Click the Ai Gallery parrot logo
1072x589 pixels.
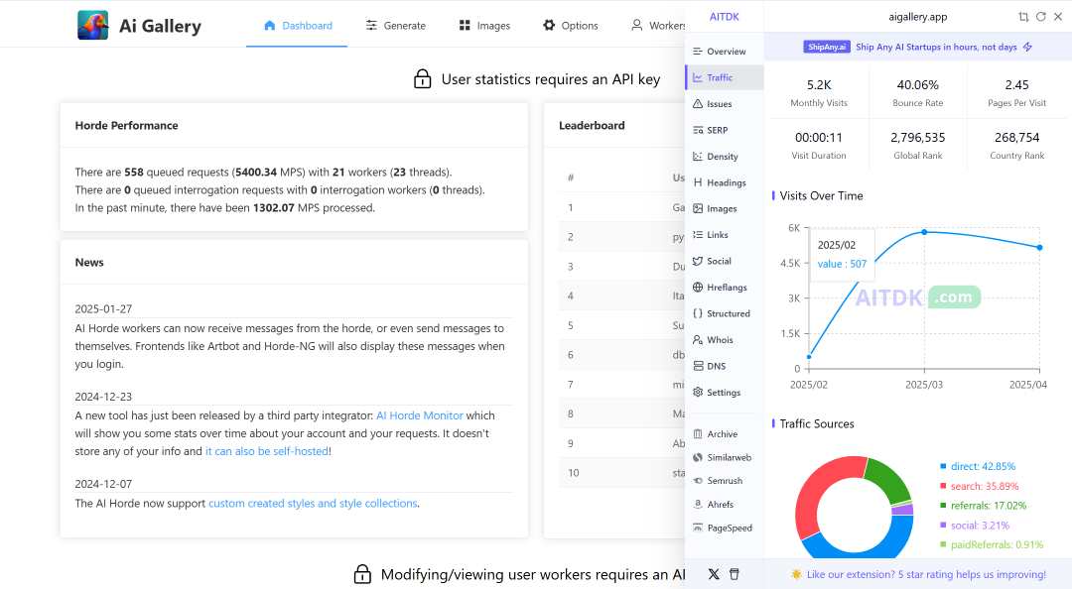pos(93,25)
